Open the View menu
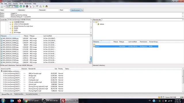The width and height of the screenshot is (184, 103). [x=10, y=4]
